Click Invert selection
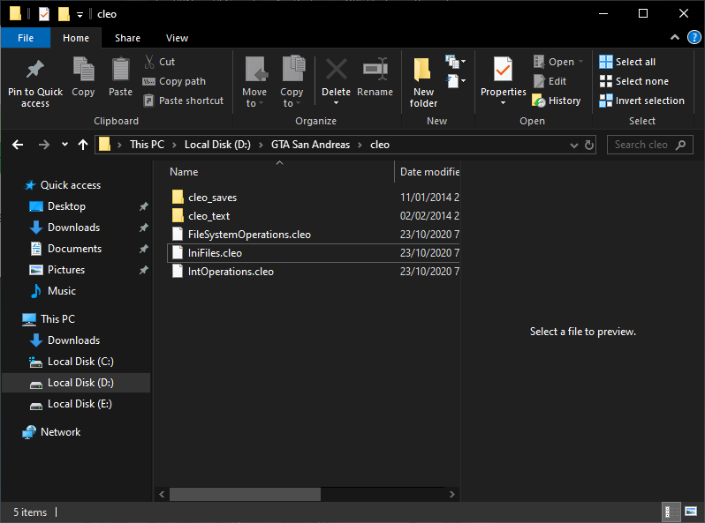Image resolution: width=705 pixels, height=523 pixels. 641,101
